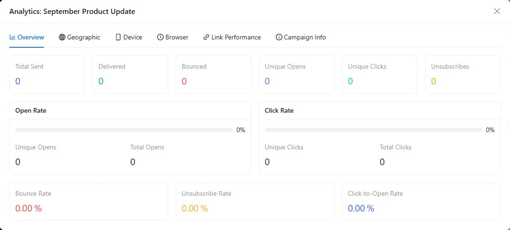
Task: Close the analytics dialog with the X
Action: click(x=497, y=12)
